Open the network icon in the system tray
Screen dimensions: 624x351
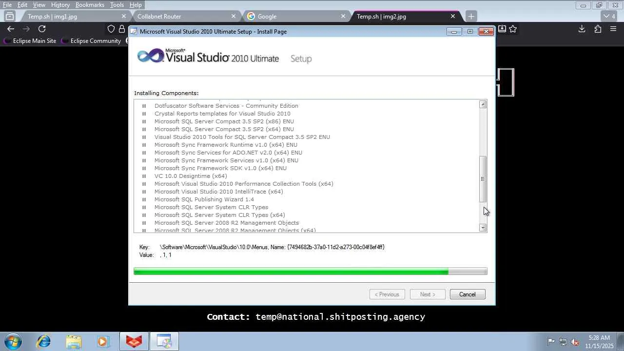563,342
